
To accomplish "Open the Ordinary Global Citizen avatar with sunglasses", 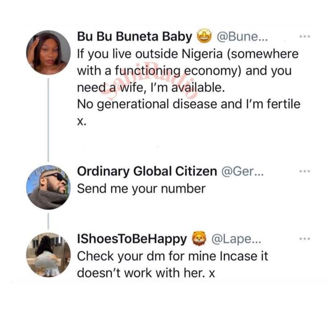I will 48,187.
